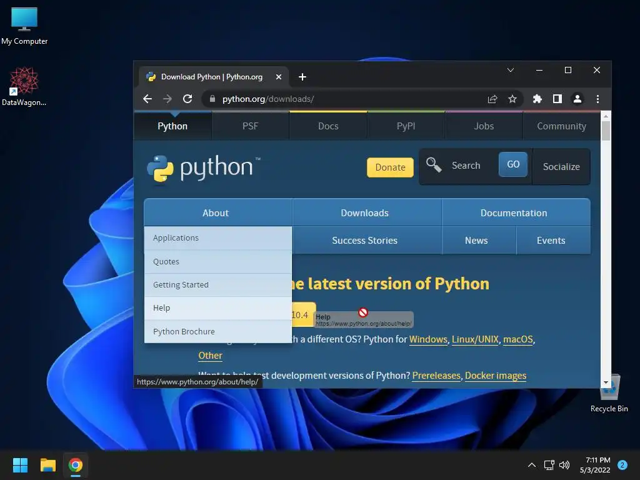This screenshot has width=640, height=480.
Task: Follow the macOS download link
Action: point(518,339)
